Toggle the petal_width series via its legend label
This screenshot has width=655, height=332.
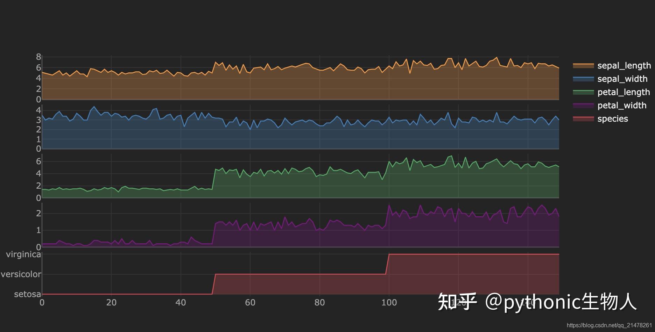[x=622, y=105]
